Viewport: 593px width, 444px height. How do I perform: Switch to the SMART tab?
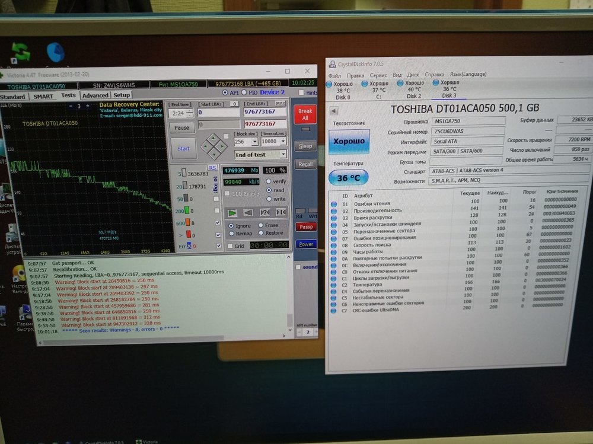pos(43,95)
